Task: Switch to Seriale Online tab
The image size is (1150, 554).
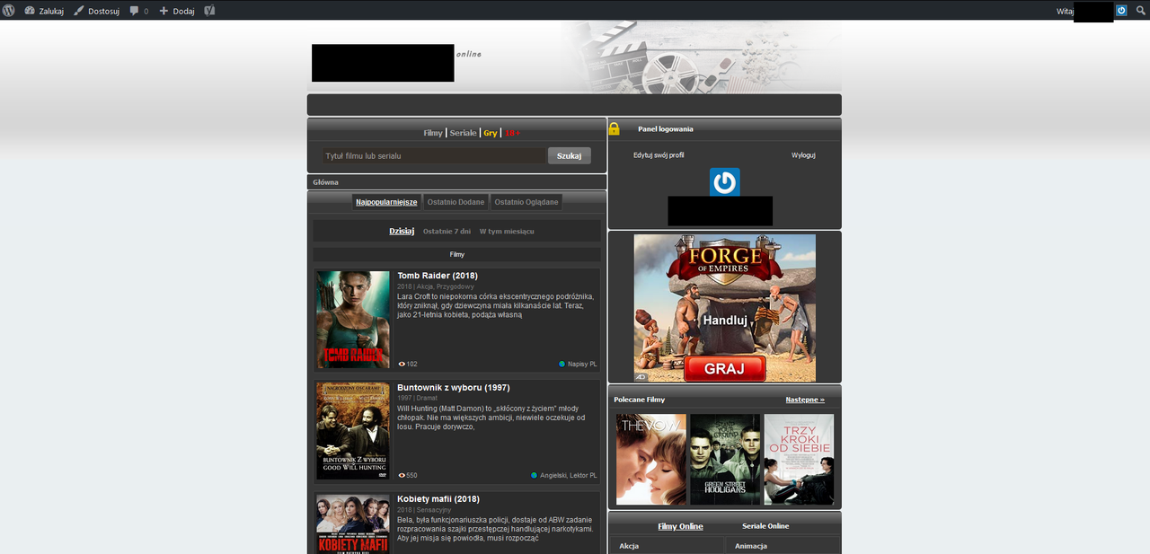Action: [765, 526]
